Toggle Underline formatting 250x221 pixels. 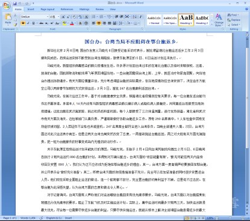point(34,23)
